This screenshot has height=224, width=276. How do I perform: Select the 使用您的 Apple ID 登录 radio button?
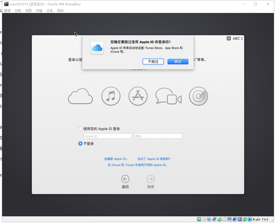tap(80, 129)
